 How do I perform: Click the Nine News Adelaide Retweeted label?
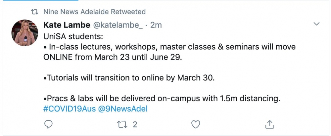click(x=94, y=12)
